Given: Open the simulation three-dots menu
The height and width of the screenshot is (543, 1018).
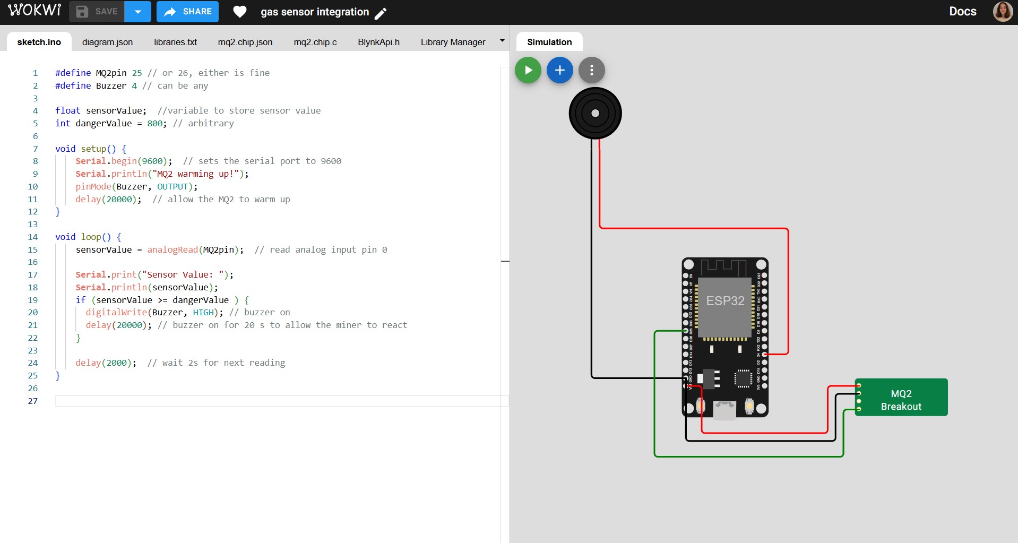Looking at the screenshot, I should click(592, 70).
